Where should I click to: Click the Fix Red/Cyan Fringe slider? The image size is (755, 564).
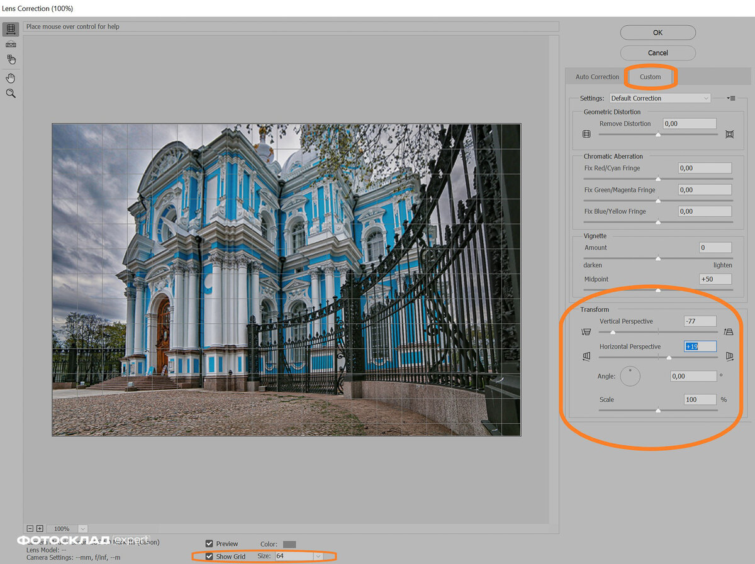click(x=658, y=179)
